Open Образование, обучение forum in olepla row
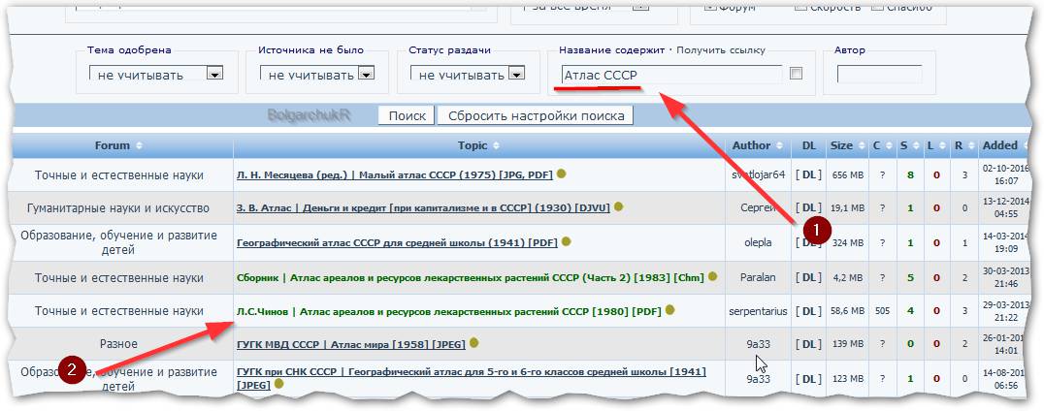Viewport: 1044px width, 411px height. point(118,242)
